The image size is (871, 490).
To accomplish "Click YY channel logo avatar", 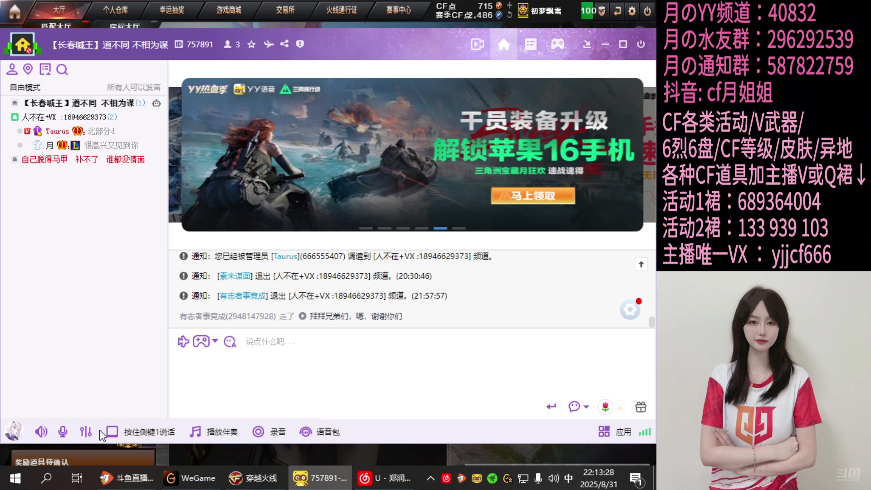I will (22, 44).
